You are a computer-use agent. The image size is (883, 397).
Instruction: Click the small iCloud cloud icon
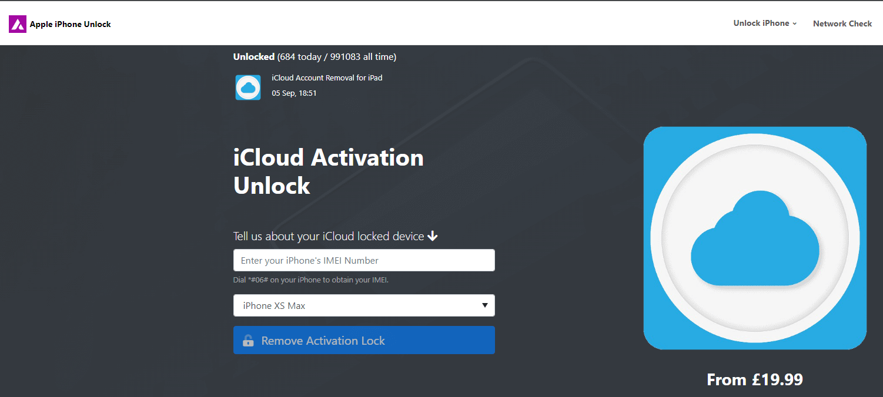(x=248, y=88)
